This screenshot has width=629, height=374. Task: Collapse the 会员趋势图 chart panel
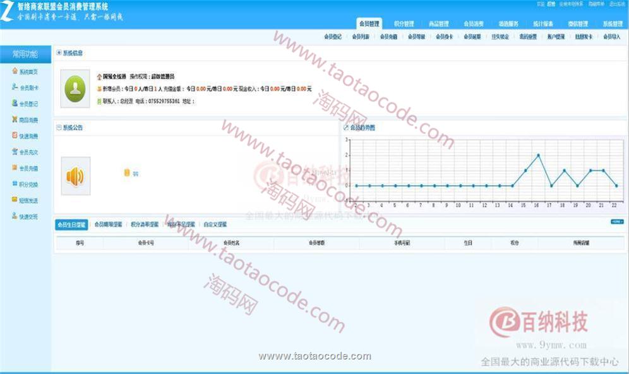(x=346, y=128)
